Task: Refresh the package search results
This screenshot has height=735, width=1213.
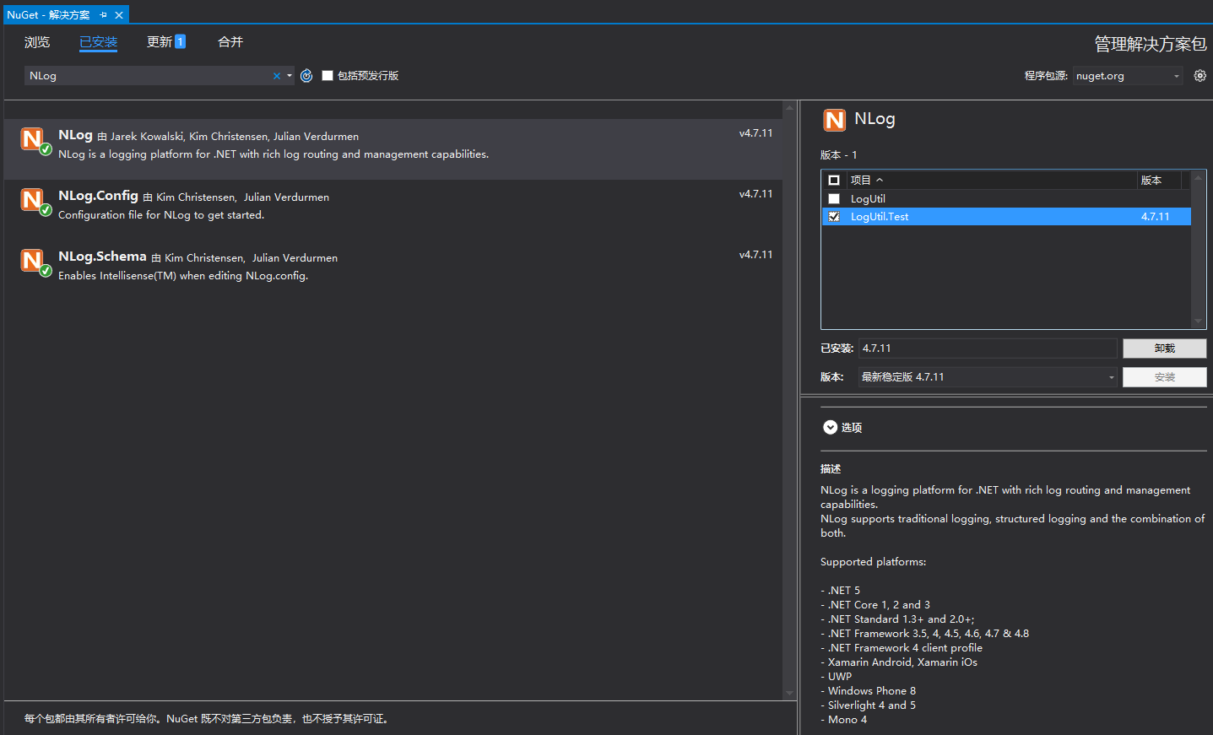Action: 306,76
